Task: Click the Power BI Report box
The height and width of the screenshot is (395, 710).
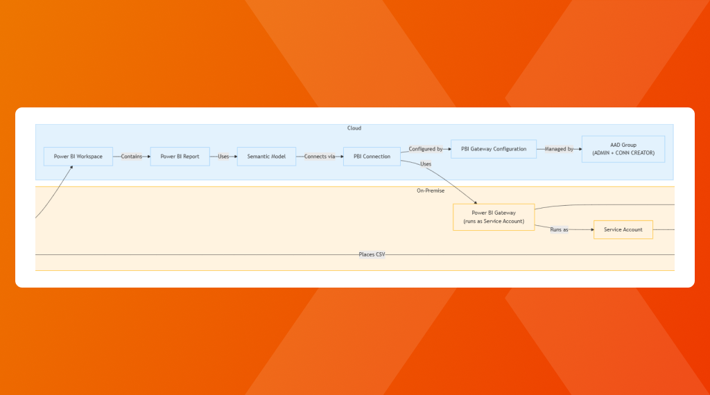Action: (180, 157)
